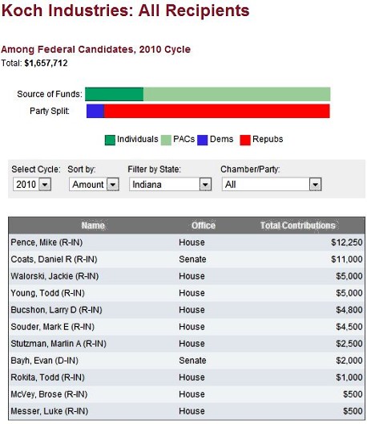Click the Stutzman, Marlin A (R-IN) name
Screen dimensions: 367x424
[x=58, y=344]
